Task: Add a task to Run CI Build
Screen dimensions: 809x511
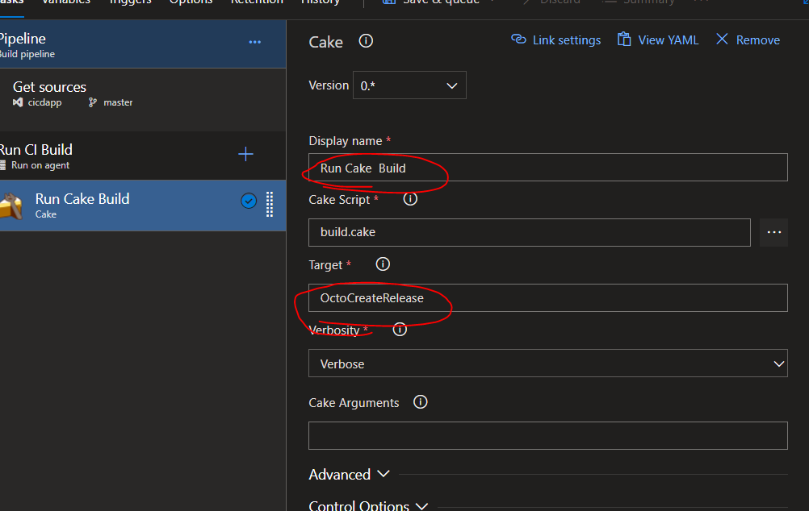Action: pyautogui.click(x=246, y=155)
